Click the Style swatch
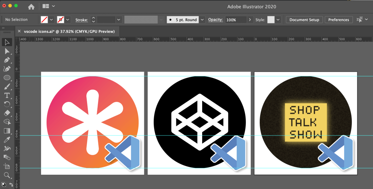 (271, 20)
